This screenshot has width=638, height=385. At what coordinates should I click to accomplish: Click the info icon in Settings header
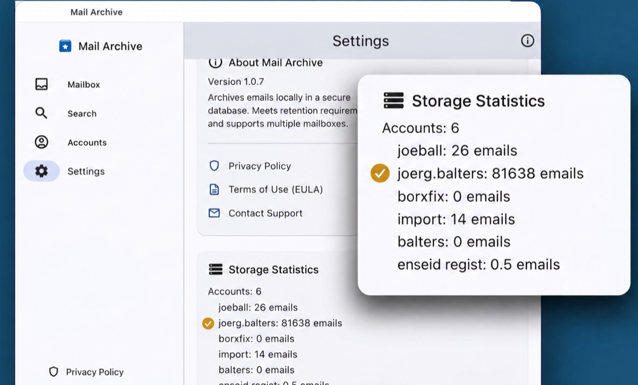527,41
